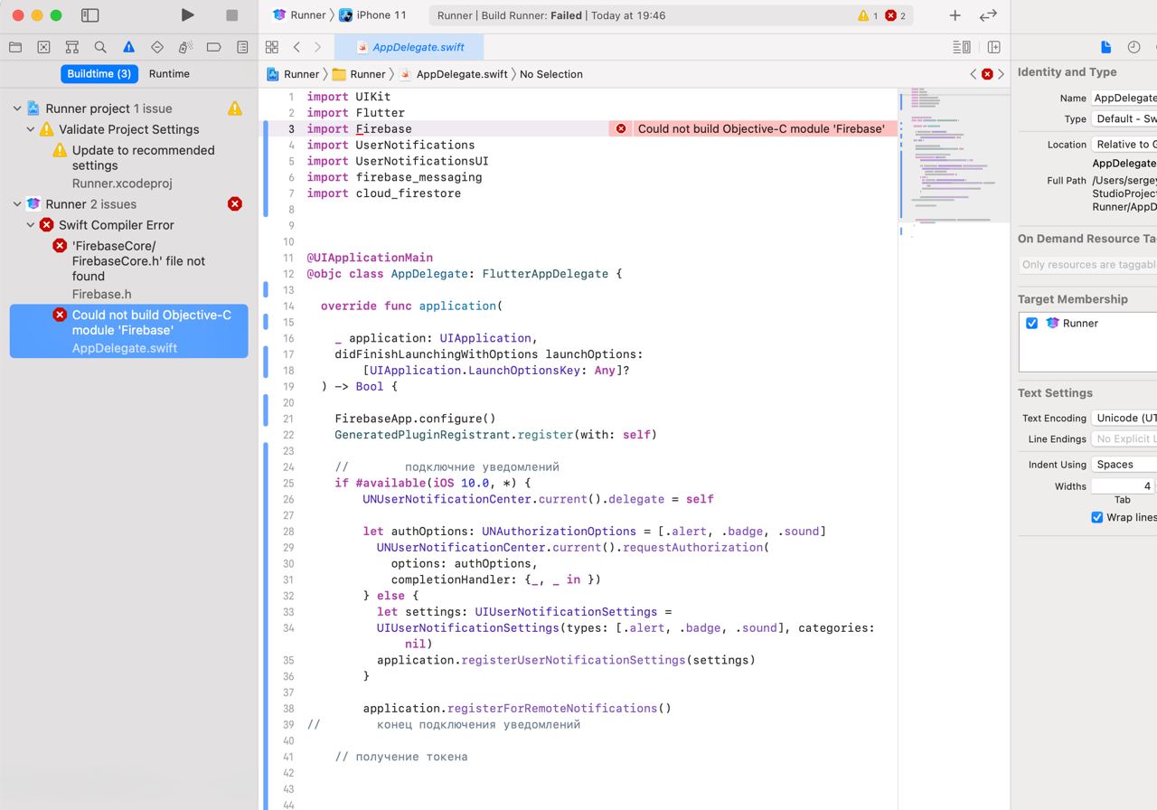Jump to previous issue arrow
1157x810 pixels.
974,74
